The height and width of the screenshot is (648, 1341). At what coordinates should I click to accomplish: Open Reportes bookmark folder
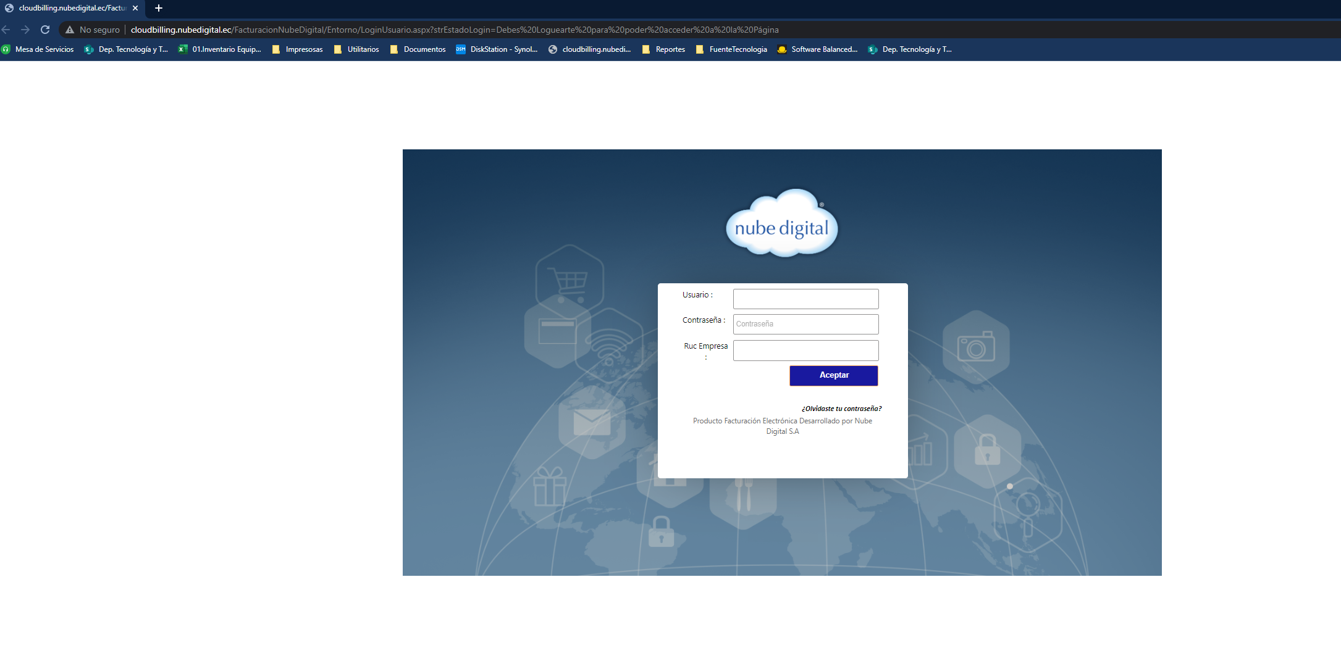tap(664, 49)
